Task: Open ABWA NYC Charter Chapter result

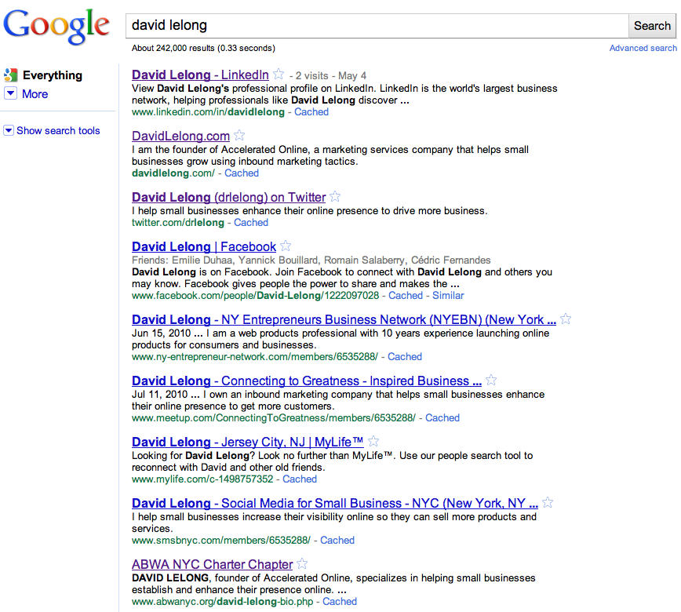Action: pos(213,565)
